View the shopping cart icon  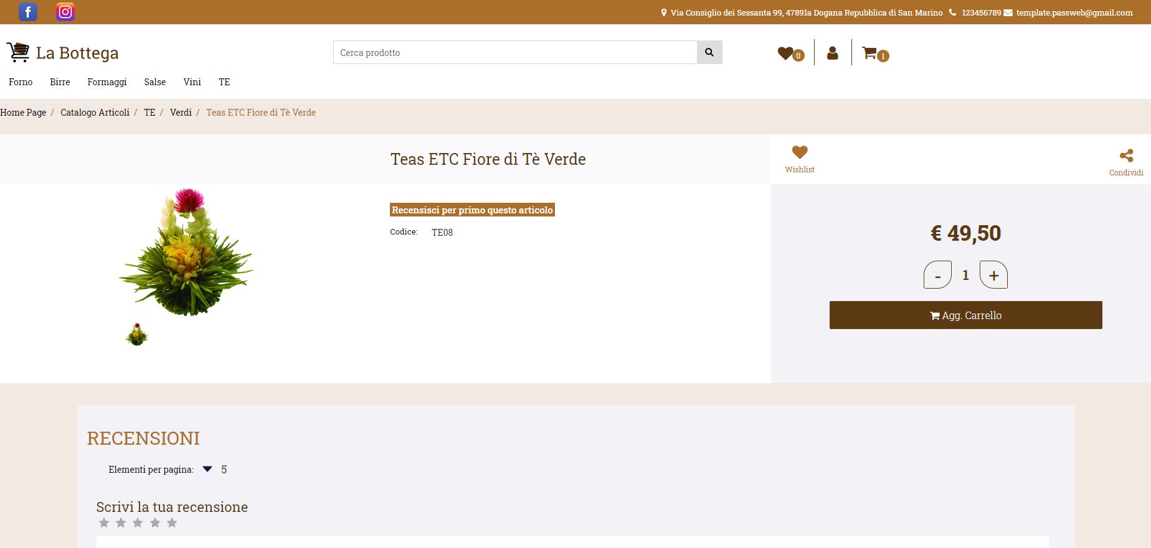[x=869, y=53]
